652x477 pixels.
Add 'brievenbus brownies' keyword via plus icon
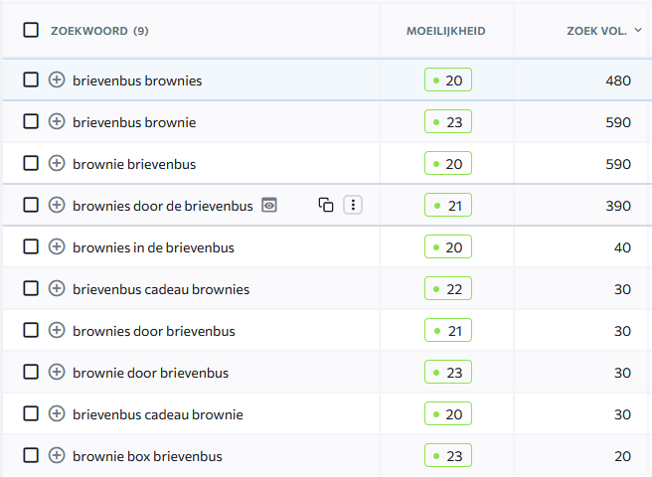(57, 79)
